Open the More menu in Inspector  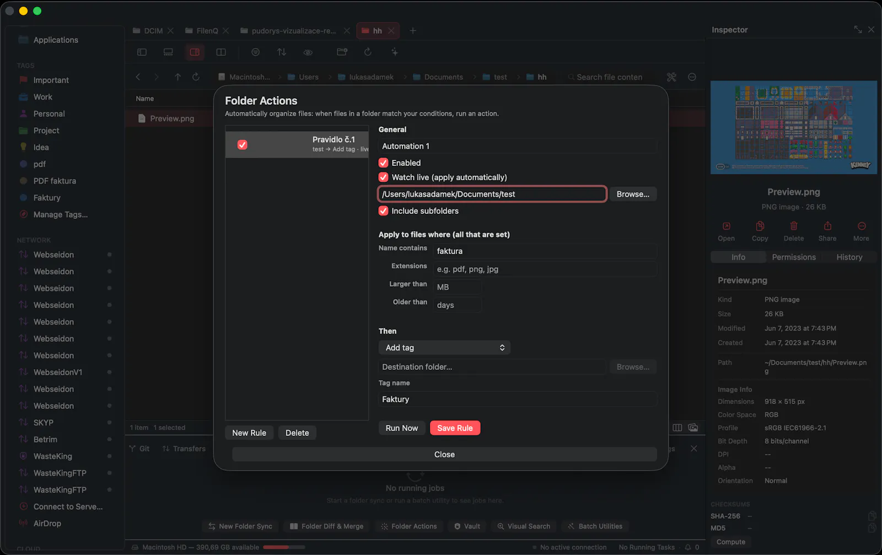[x=862, y=231]
